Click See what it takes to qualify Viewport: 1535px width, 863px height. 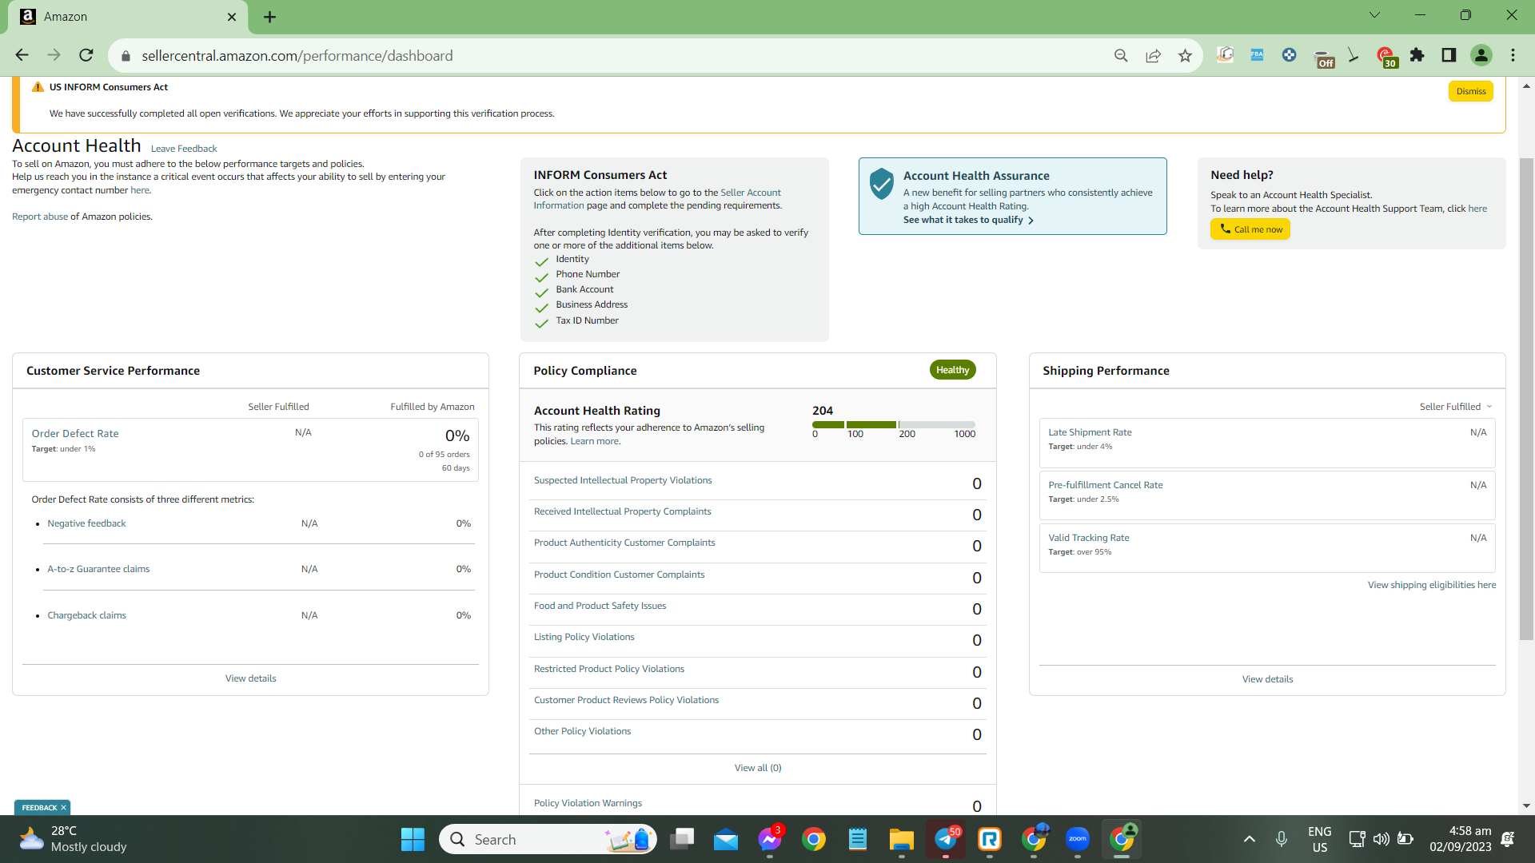968,220
